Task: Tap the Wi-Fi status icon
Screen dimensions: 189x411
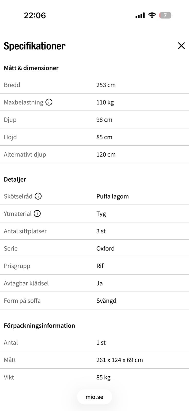Action: coord(152,15)
